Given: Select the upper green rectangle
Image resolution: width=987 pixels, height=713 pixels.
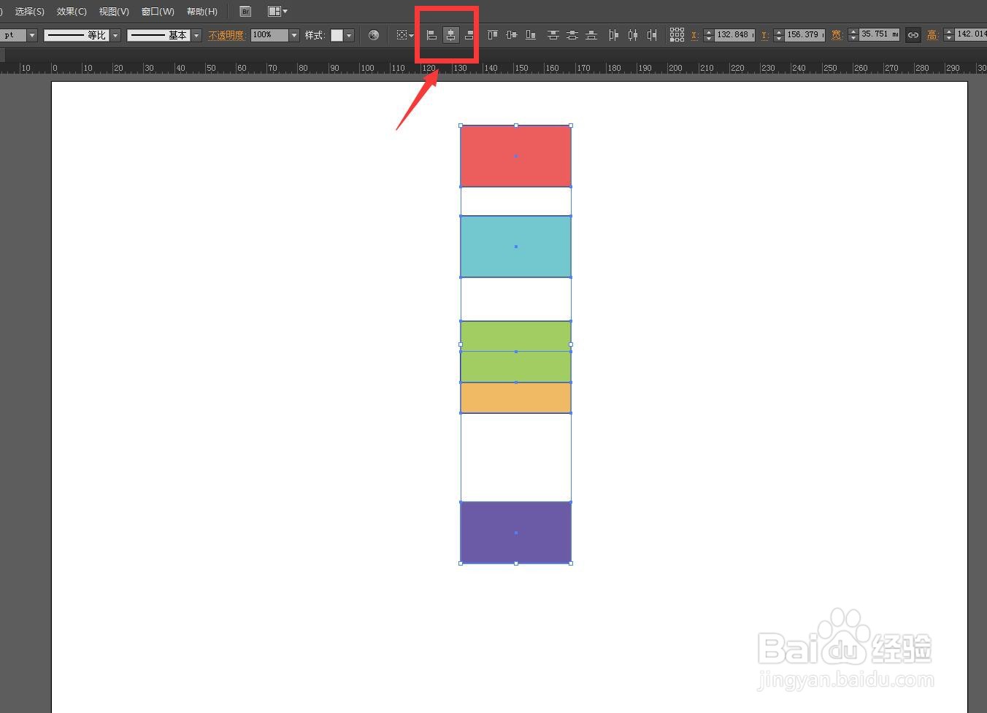Looking at the screenshot, I should click(x=515, y=336).
